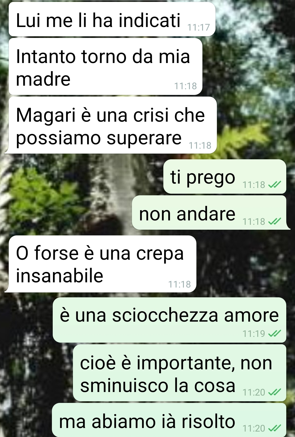
Task: Tap the "non andare" sent message
Action: tap(210, 213)
